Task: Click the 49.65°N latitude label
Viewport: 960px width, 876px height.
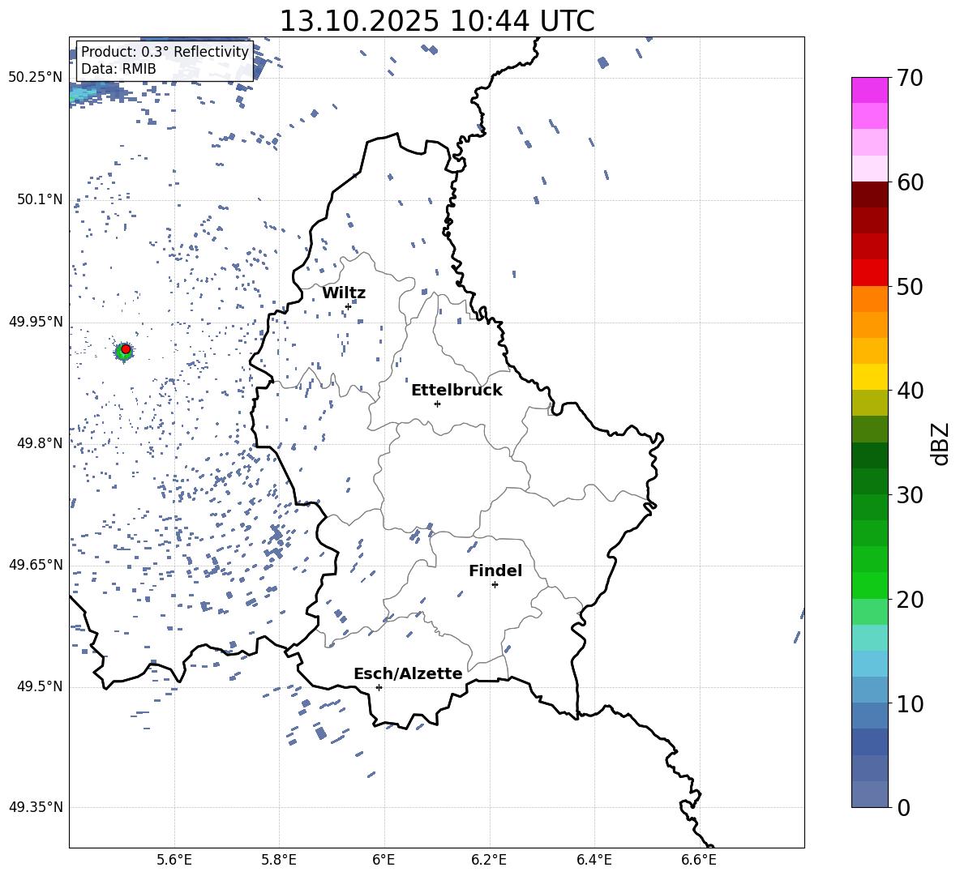Action: [x=36, y=565]
